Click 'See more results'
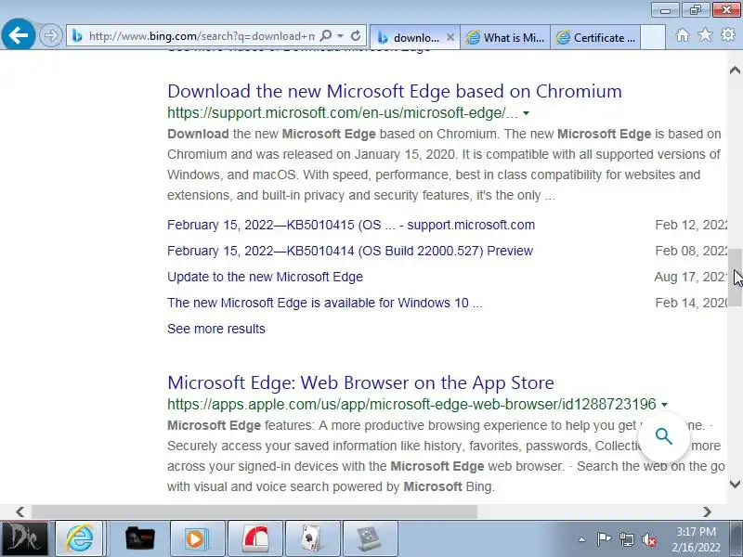Viewport: 743px width, 557px height. pos(216,329)
